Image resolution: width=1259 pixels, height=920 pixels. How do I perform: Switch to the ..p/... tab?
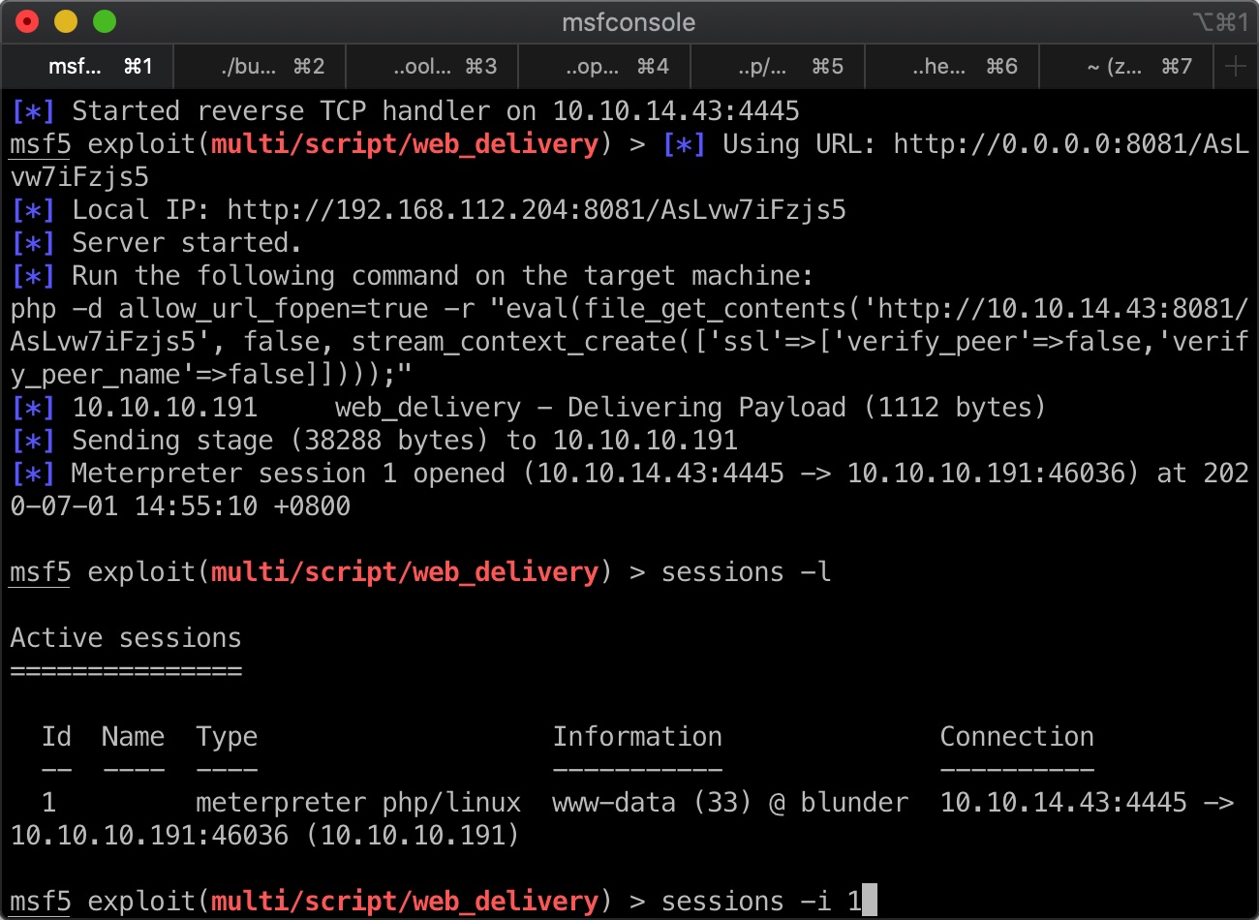(779, 66)
